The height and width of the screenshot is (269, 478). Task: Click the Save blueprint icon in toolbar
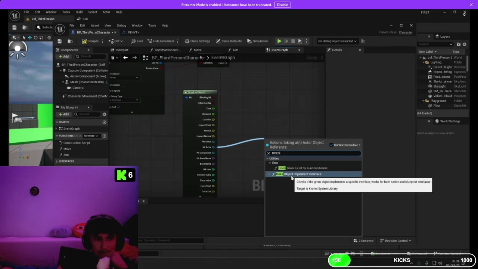point(59,41)
